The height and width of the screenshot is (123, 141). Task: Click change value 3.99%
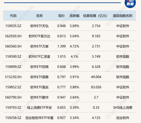point(74,67)
